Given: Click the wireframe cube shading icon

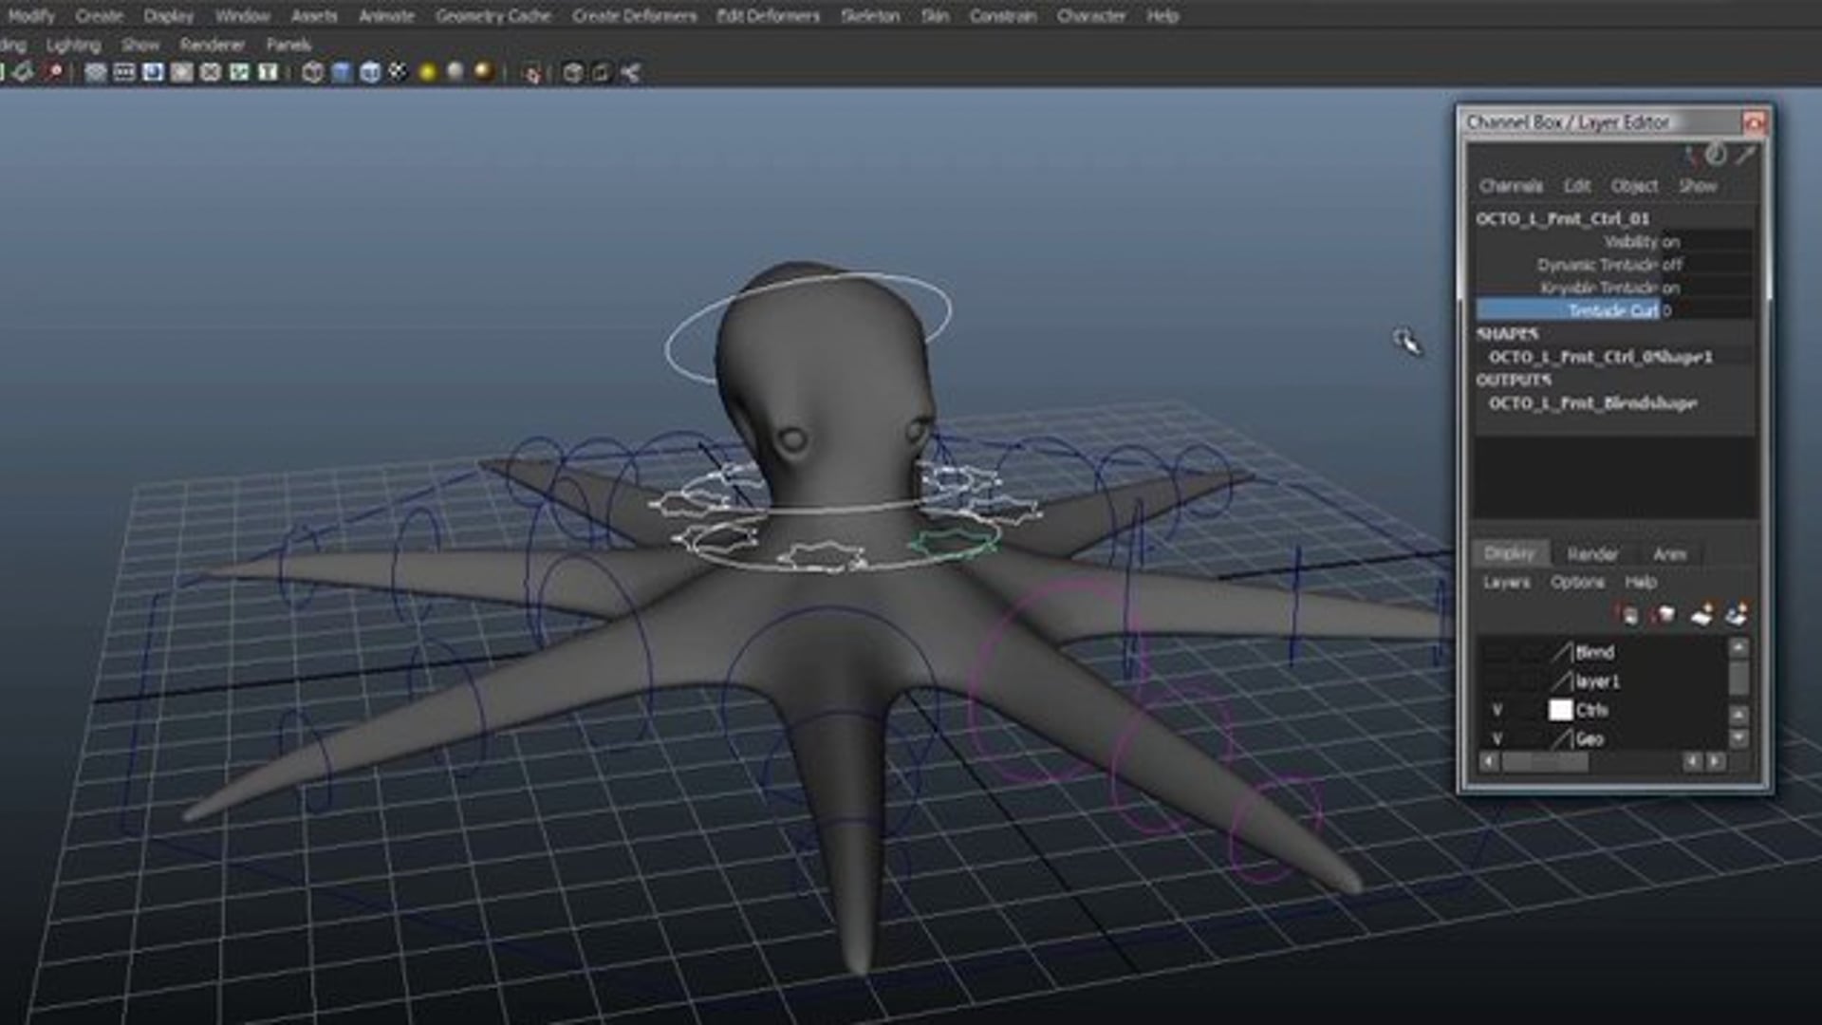Looking at the screenshot, I should point(312,72).
